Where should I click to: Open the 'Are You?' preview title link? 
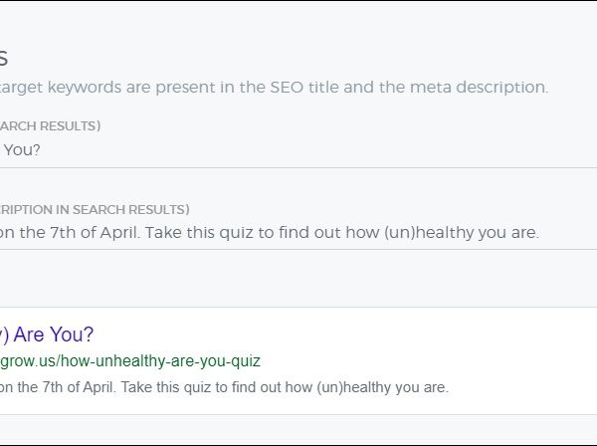pyautogui.click(x=48, y=334)
